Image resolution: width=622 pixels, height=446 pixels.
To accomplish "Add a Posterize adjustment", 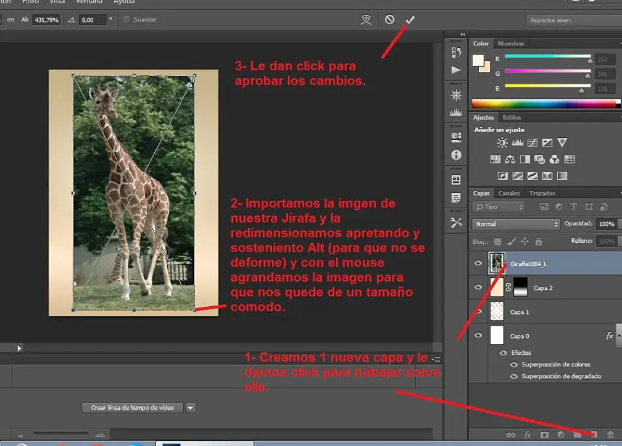I will coord(518,176).
